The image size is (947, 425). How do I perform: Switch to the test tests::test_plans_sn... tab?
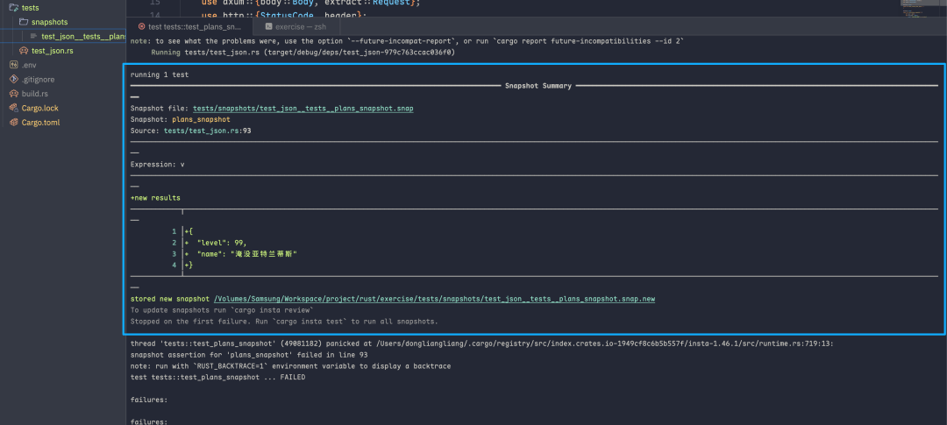(189, 27)
